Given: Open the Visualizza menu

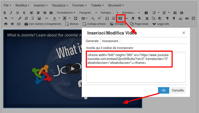Looking at the screenshot, I should pyautogui.click(x=60, y=5).
